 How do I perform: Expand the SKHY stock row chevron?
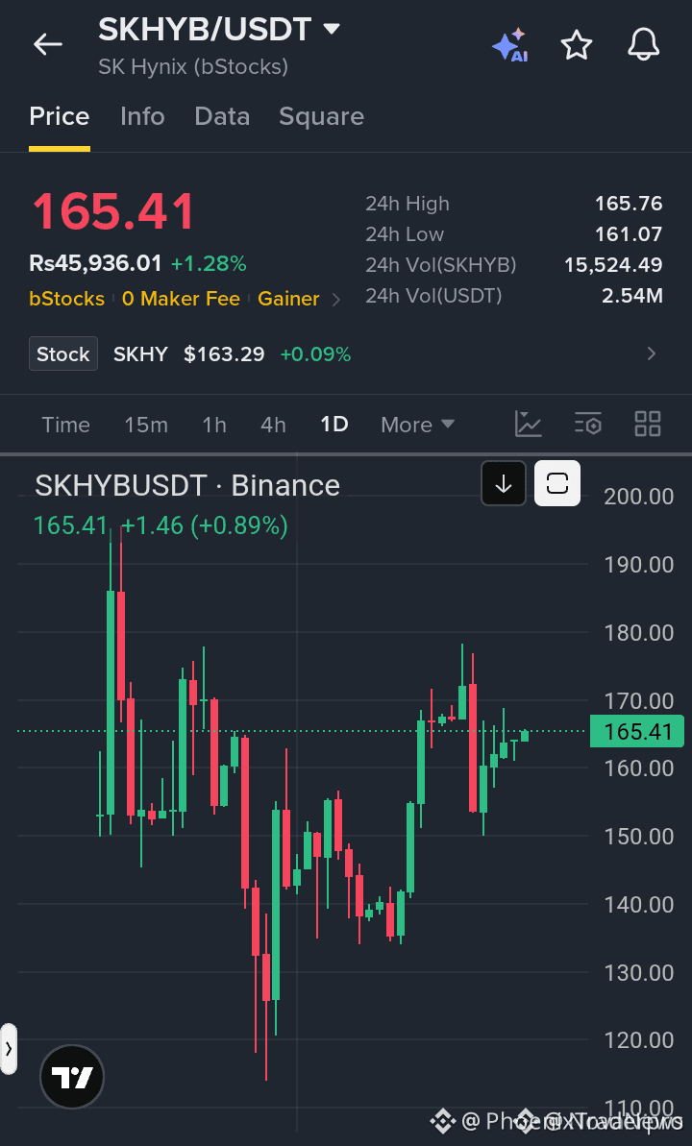point(651,354)
